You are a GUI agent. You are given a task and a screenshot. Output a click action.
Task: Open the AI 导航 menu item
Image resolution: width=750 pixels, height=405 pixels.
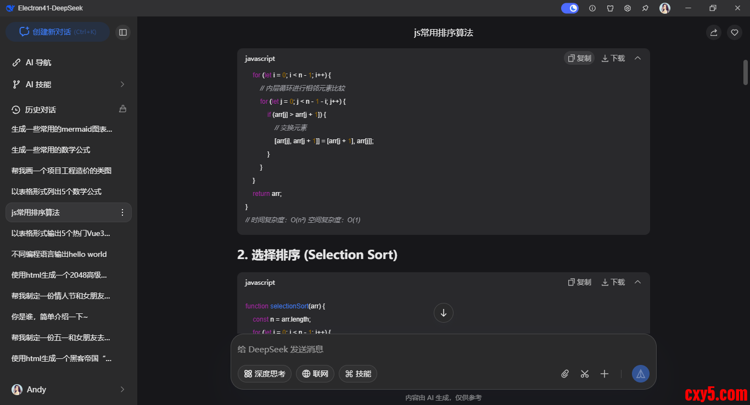tap(38, 63)
